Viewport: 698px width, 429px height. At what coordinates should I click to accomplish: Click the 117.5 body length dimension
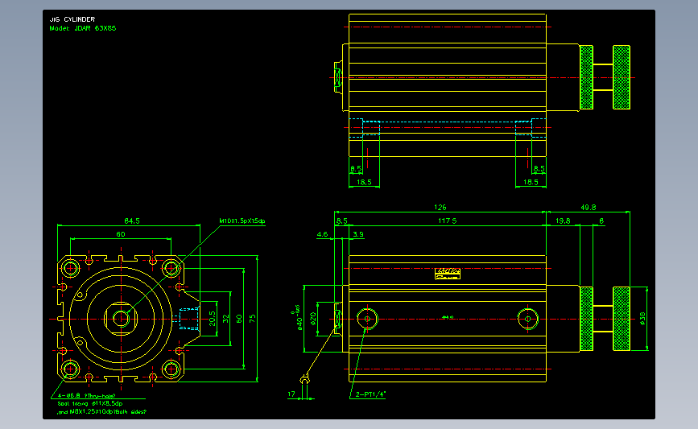coord(447,221)
